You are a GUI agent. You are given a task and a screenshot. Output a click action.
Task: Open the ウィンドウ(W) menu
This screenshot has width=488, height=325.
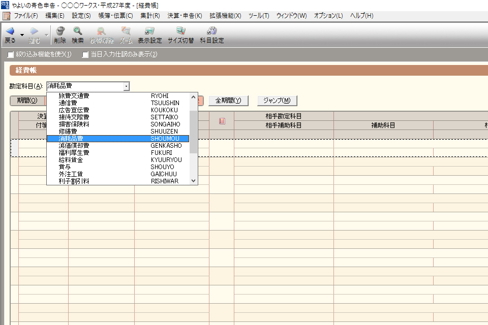click(292, 16)
